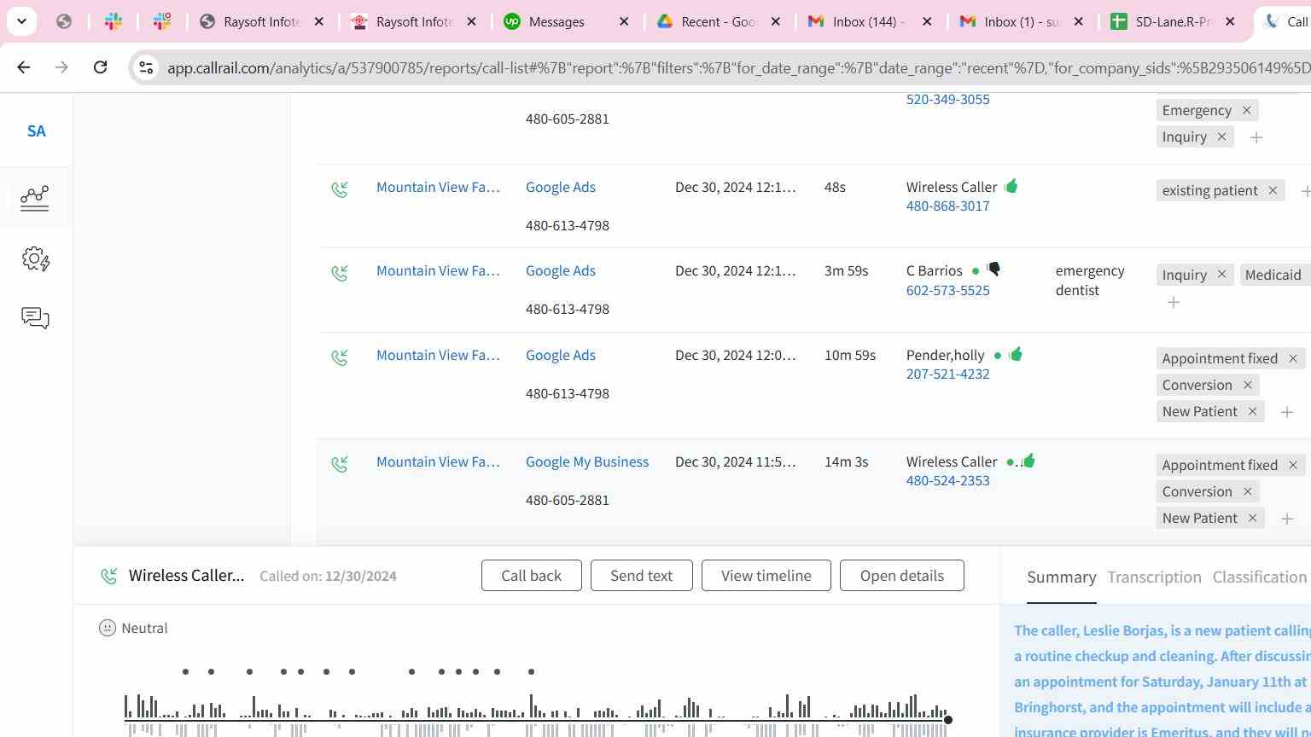Close the Inbox (144) tab
The height and width of the screenshot is (737, 1311).
pyautogui.click(x=927, y=21)
